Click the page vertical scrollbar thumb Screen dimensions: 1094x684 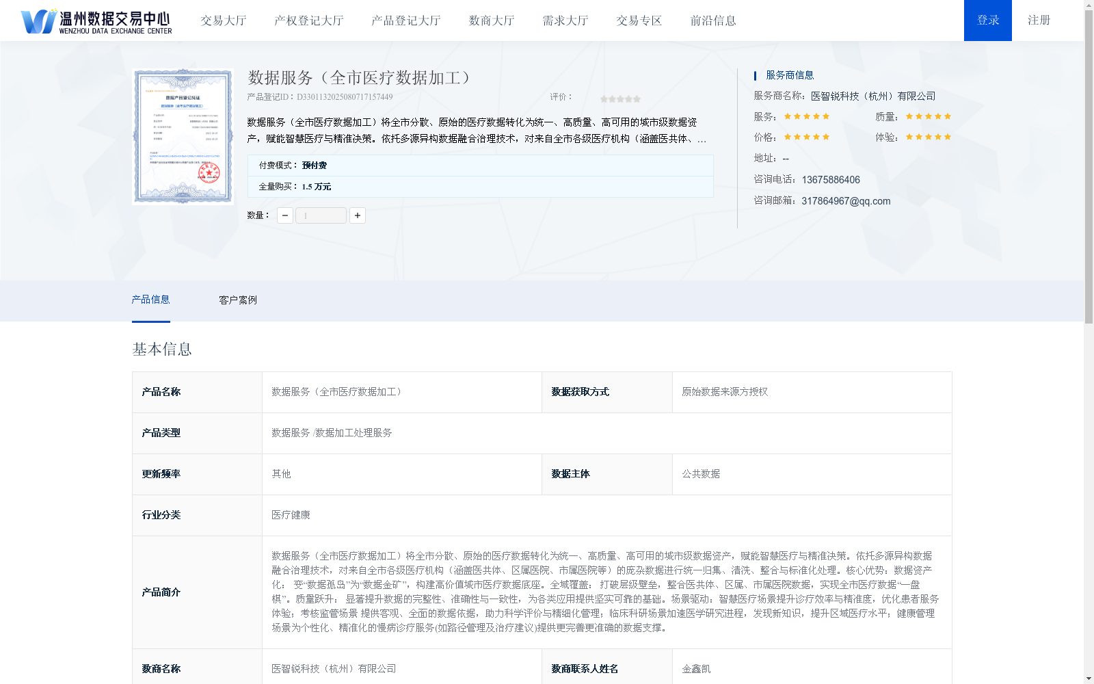(x=1089, y=166)
